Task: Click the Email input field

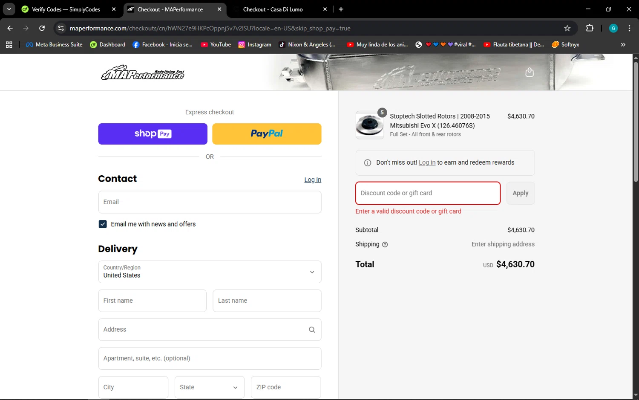Action: pos(210,202)
